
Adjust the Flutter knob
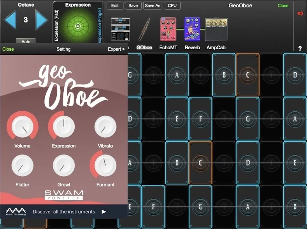(x=23, y=165)
